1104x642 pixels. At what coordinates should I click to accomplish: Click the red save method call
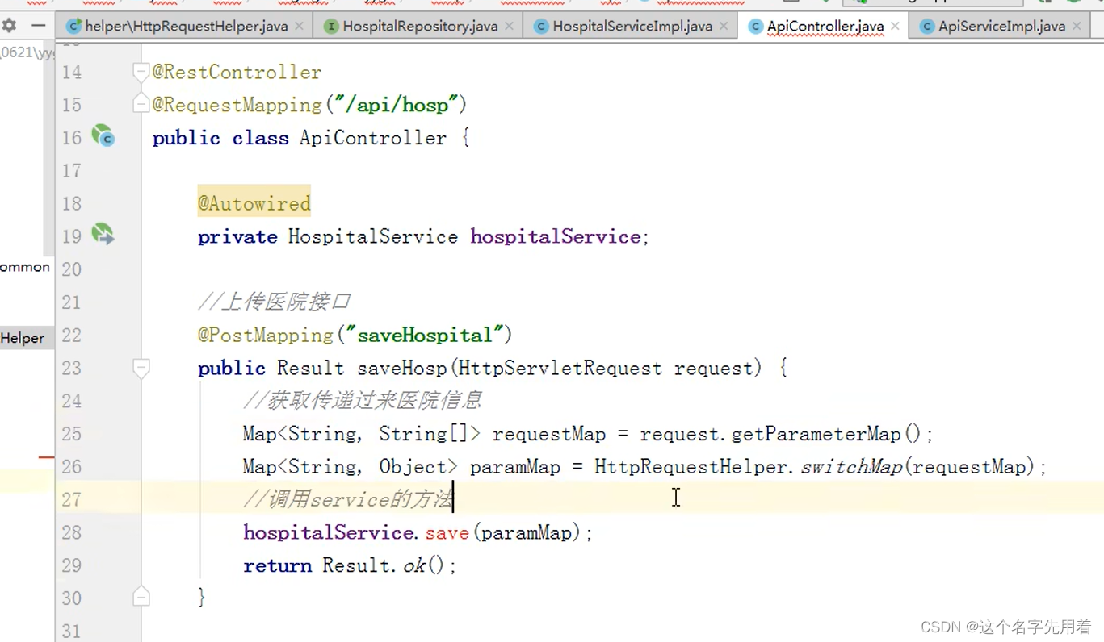point(447,533)
